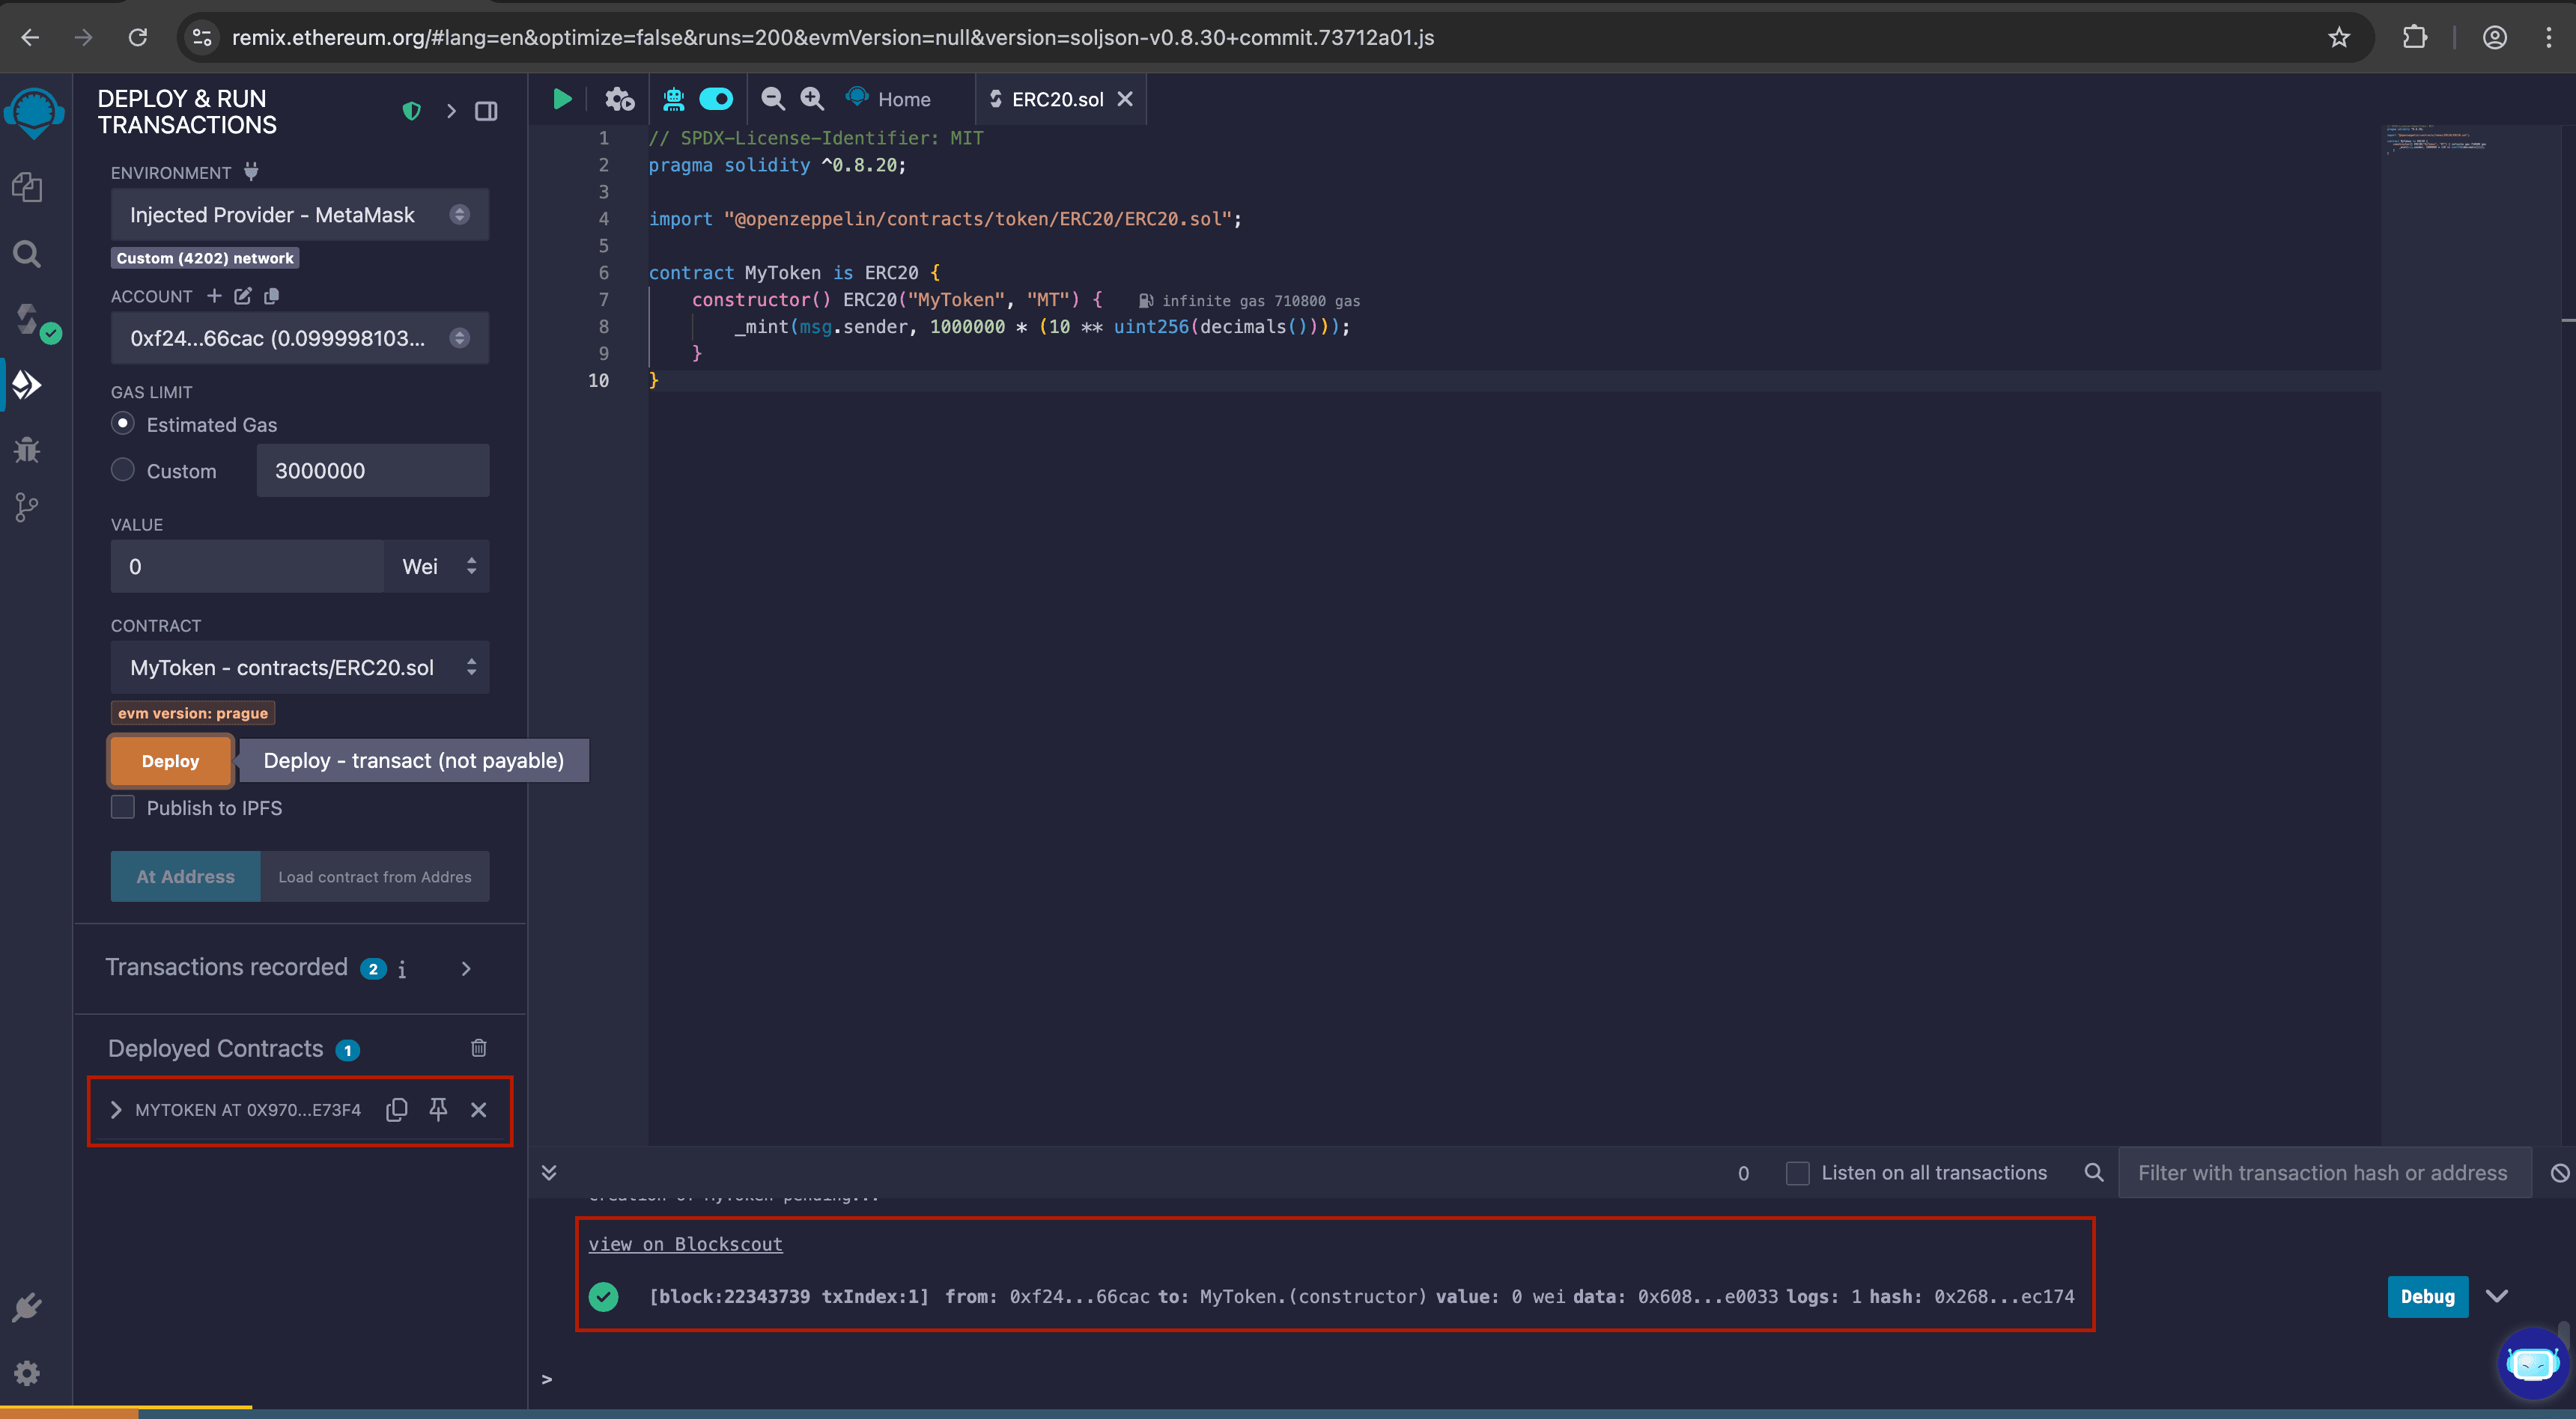Click the At Address button
Viewport: 2576px width, 1419px height.
(x=186, y=876)
